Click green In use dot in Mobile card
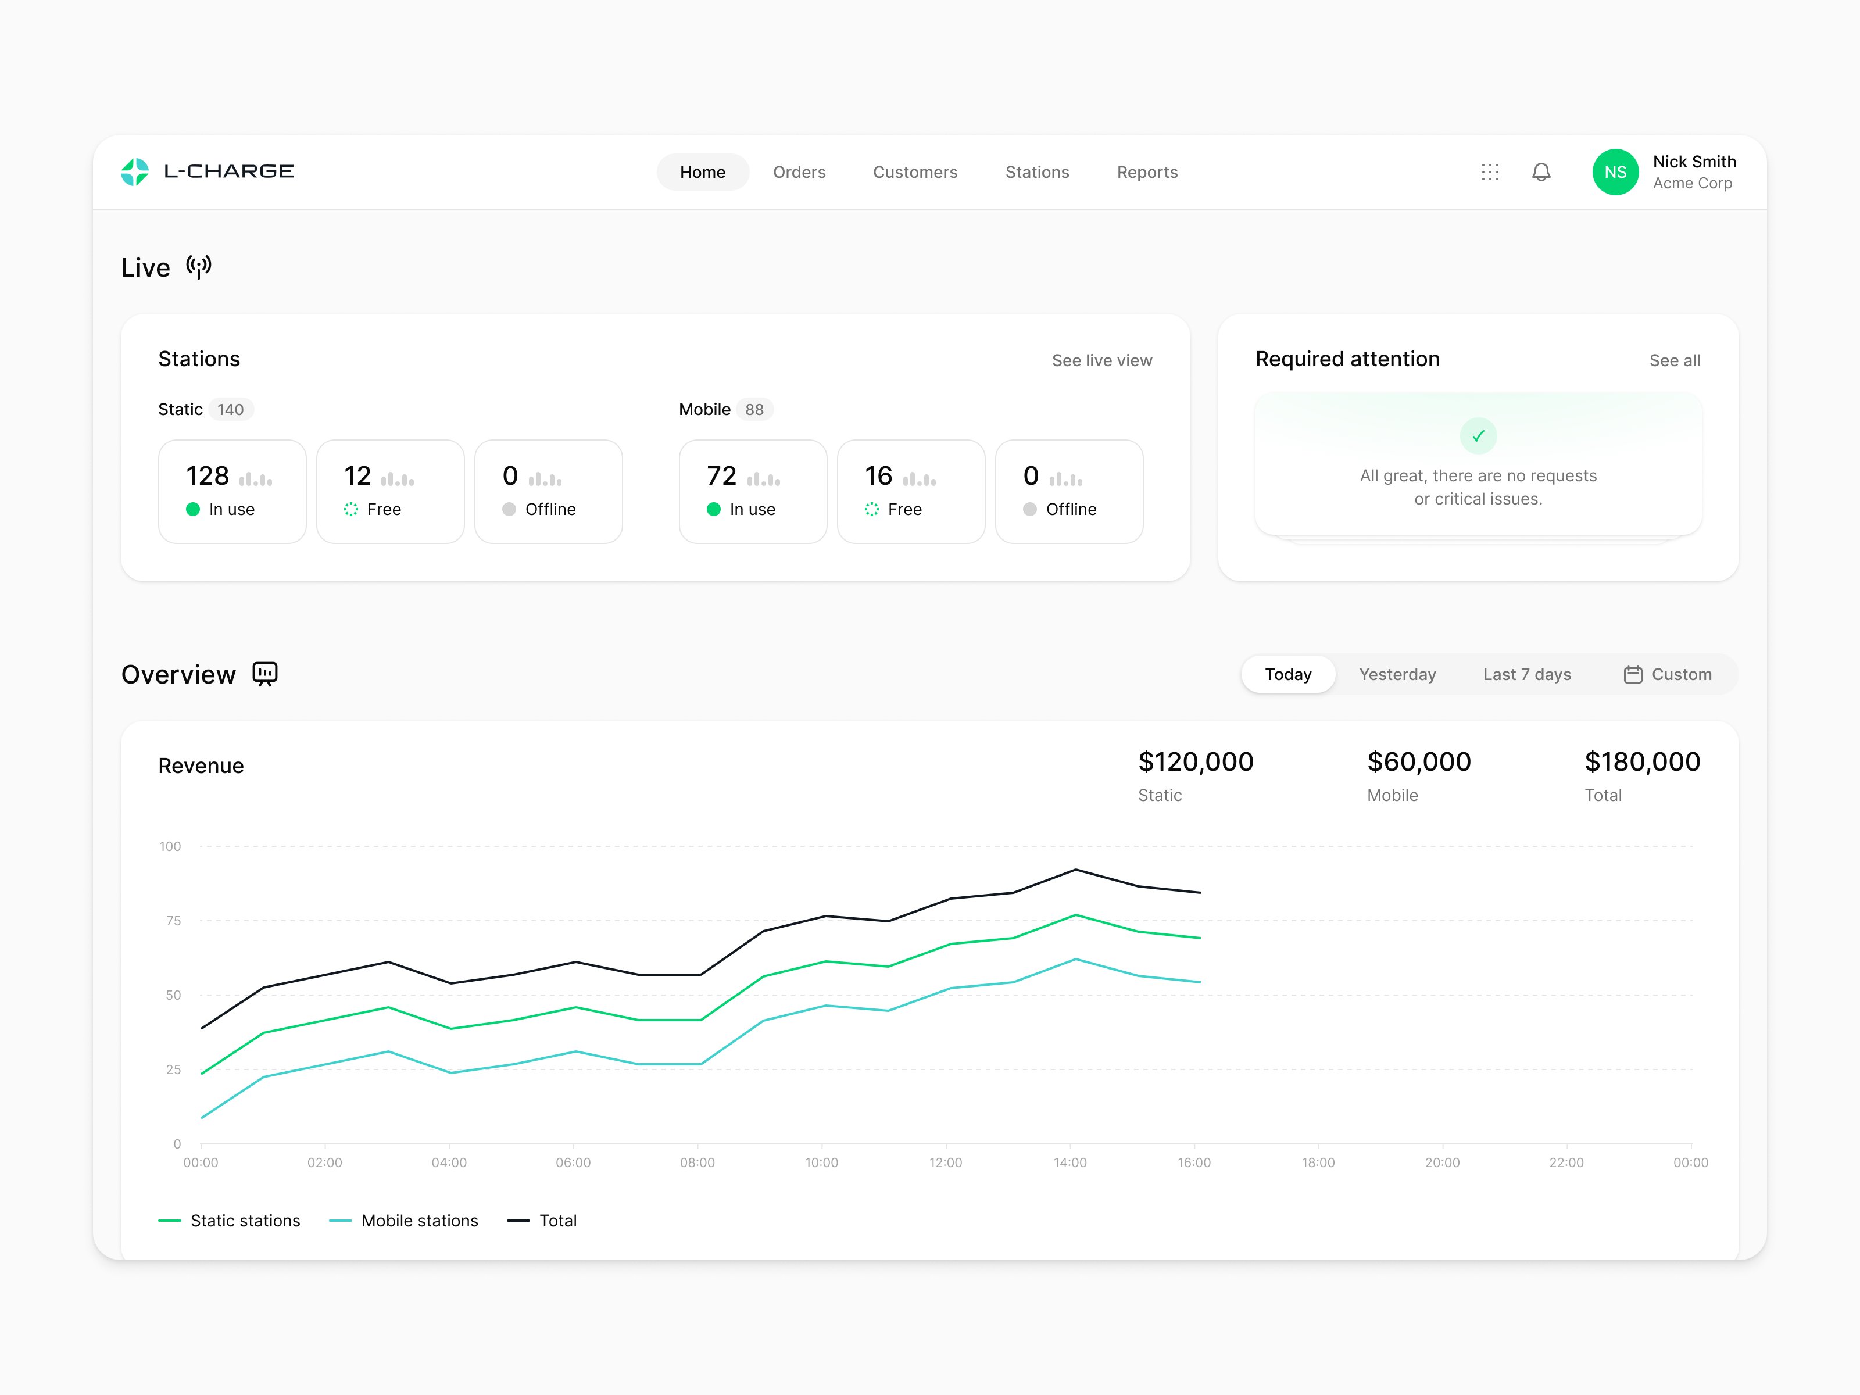This screenshot has width=1860, height=1395. click(x=714, y=510)
